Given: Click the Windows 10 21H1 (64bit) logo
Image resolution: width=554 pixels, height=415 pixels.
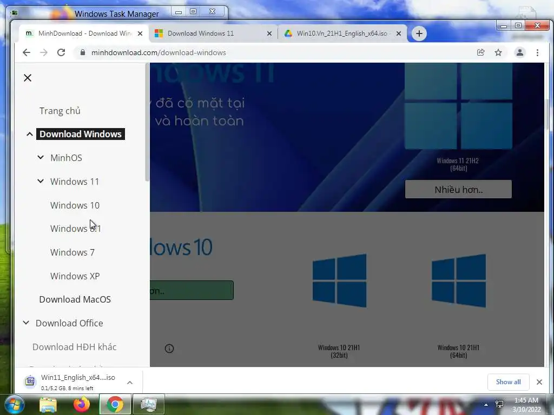Looking at the screenshot, I should pyautogui.click(x=459, y=280).
